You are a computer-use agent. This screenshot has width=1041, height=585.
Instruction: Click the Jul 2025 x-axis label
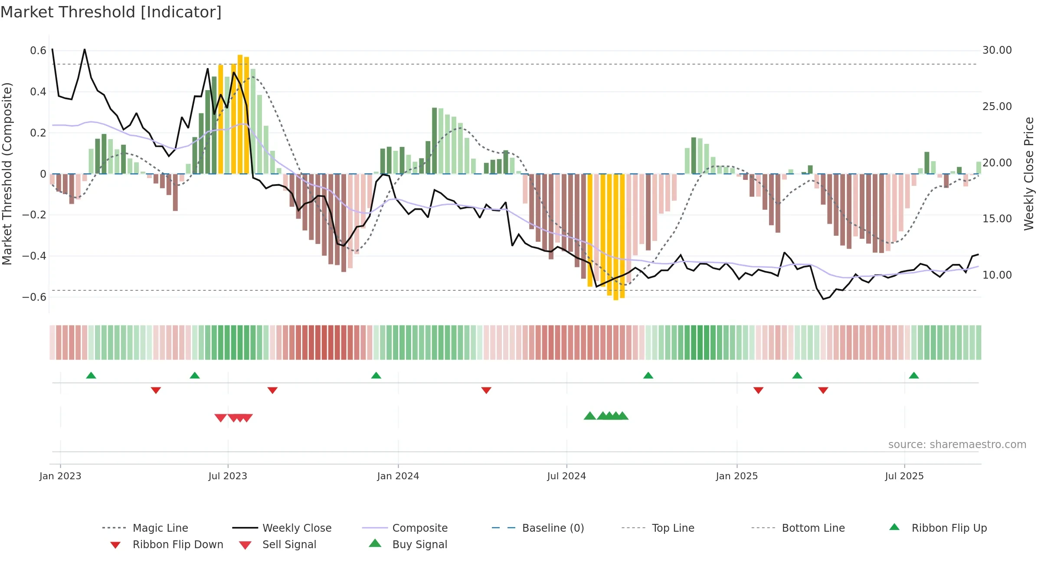tap(904, 476)
